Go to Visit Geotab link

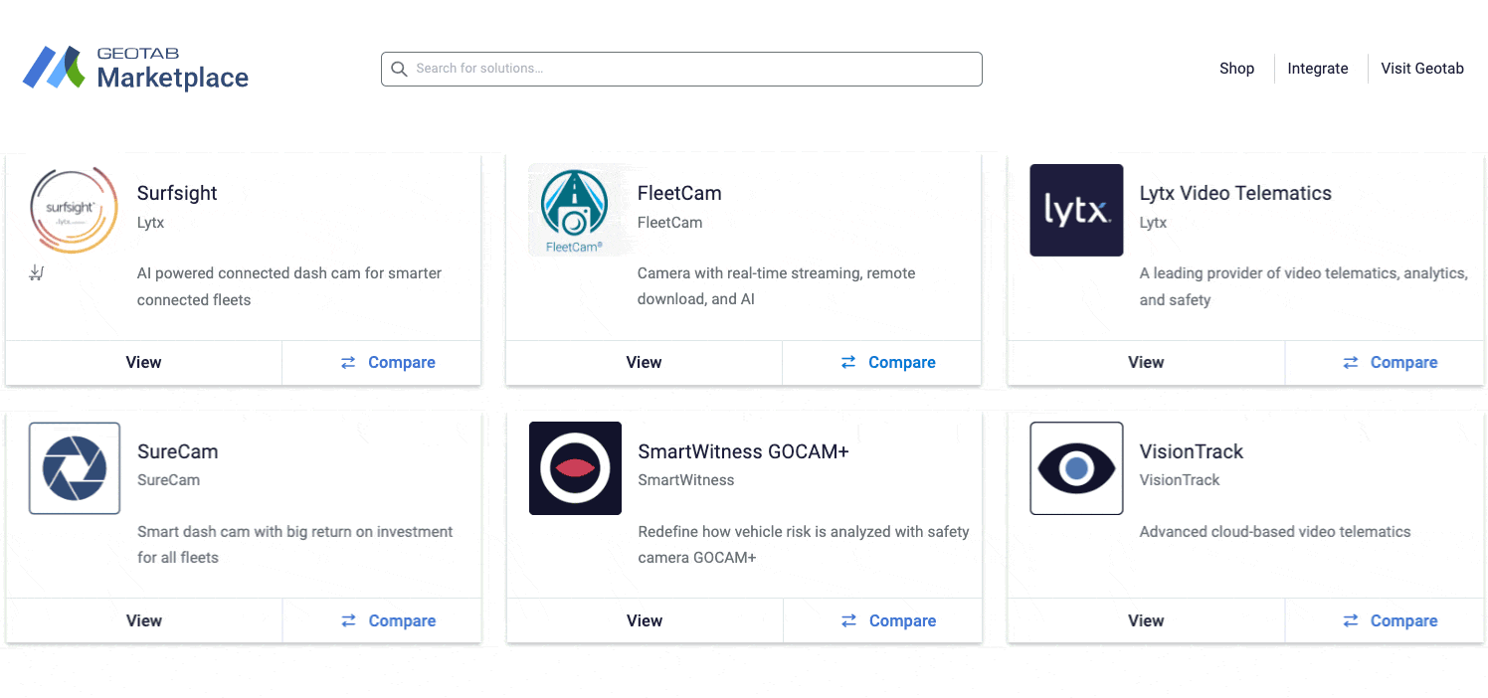[x=1422, y=69]
